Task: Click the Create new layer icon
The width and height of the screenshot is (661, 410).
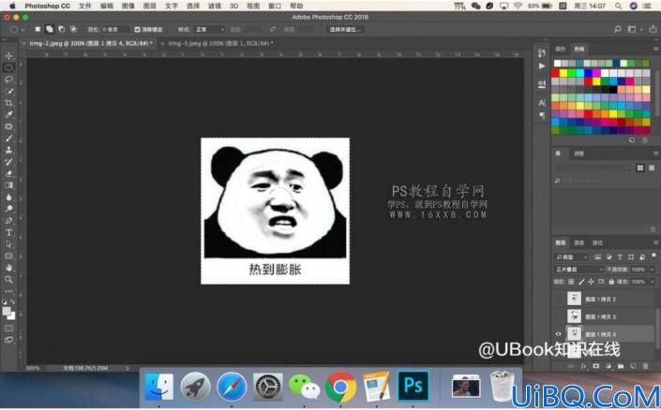Action: pos(633,366)
